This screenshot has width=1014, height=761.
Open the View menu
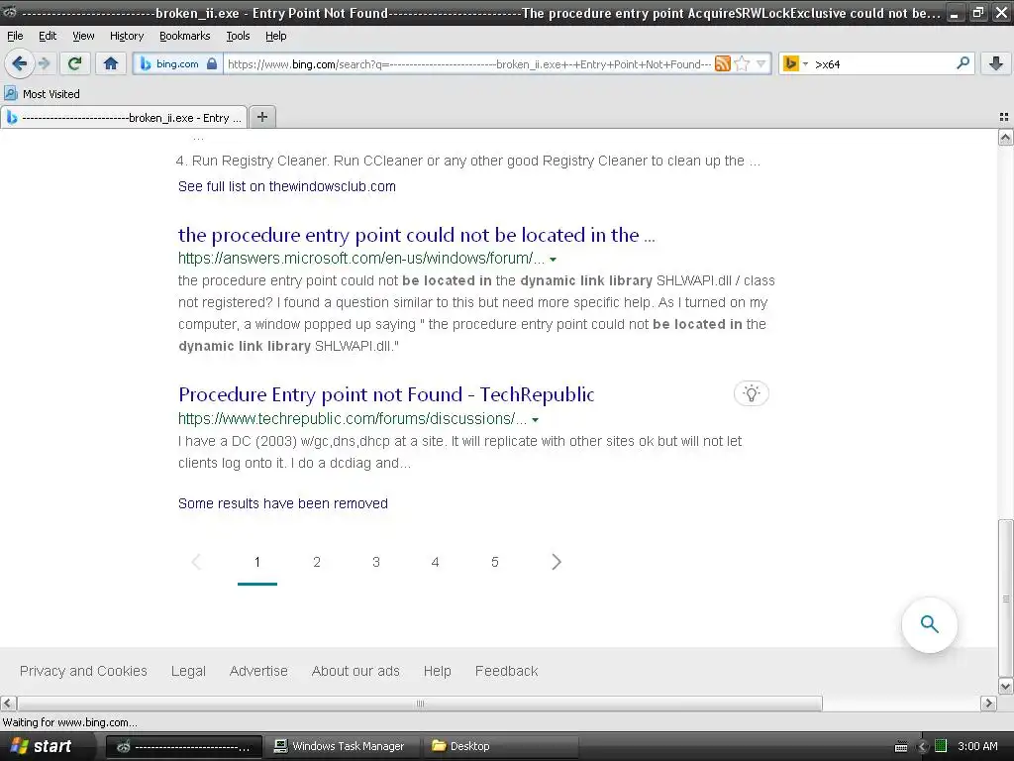point(83,36)
